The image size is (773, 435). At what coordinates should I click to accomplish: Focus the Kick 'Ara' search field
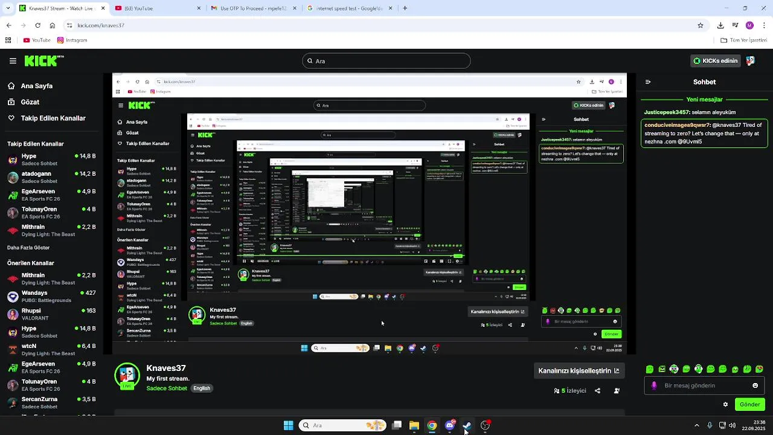pos(386,61)
